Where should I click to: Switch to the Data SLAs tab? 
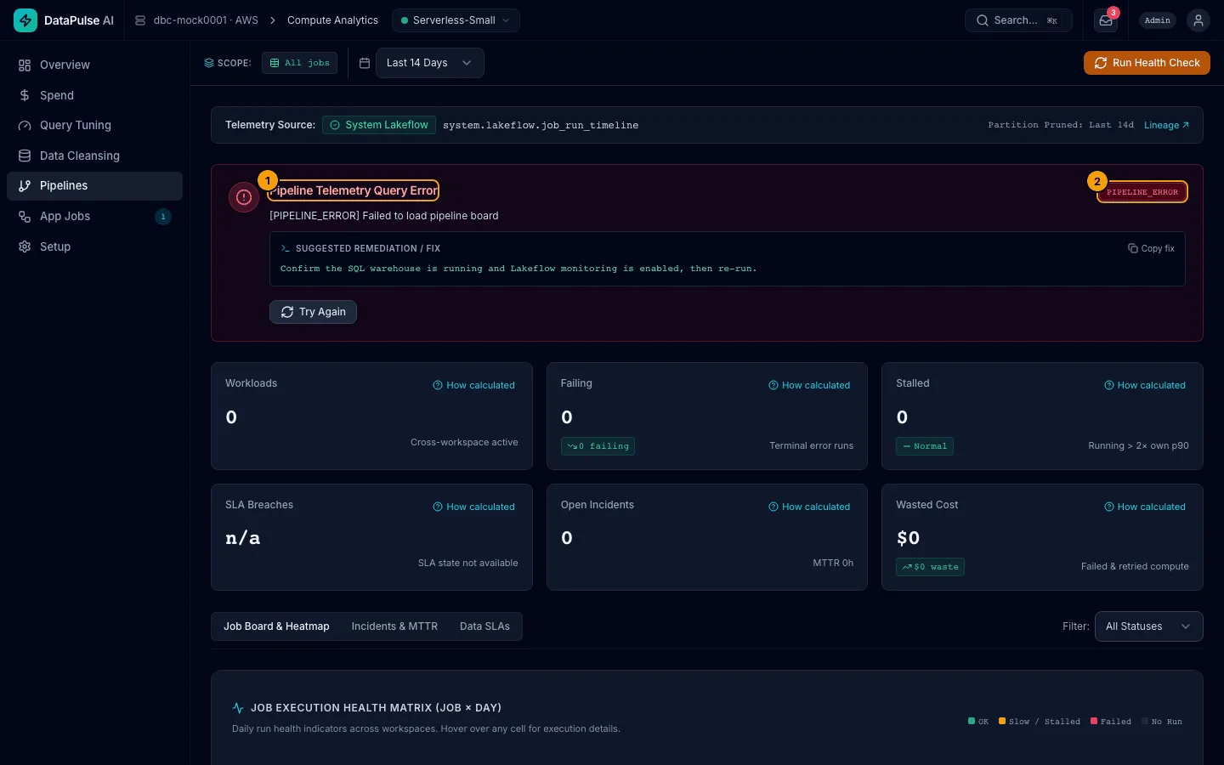(x=484, y=626)
